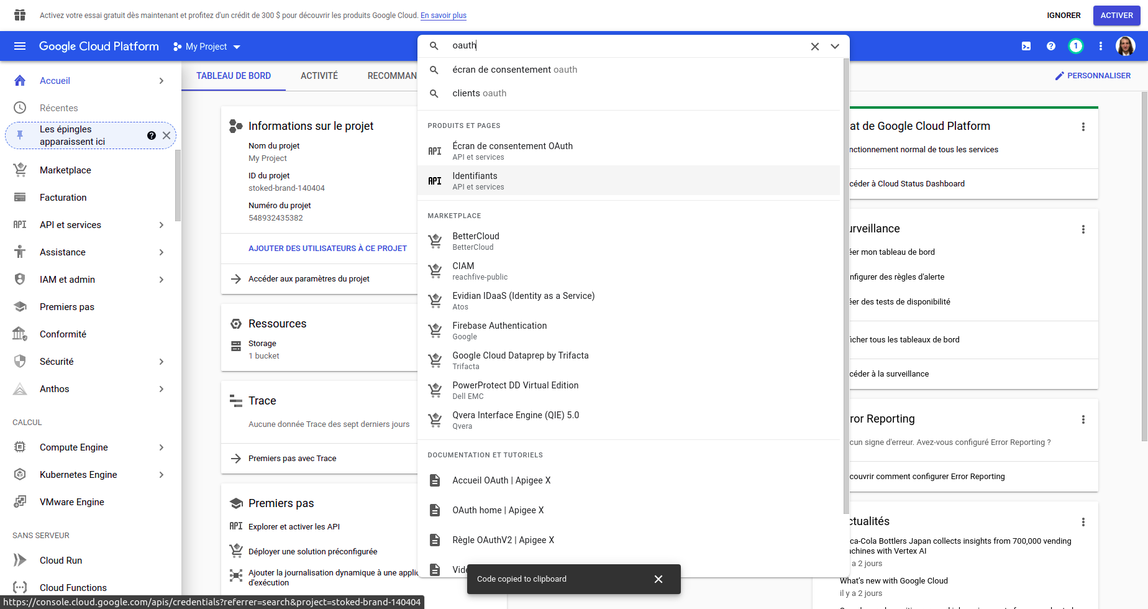Expand the API et services submenu

coord(161,225)
